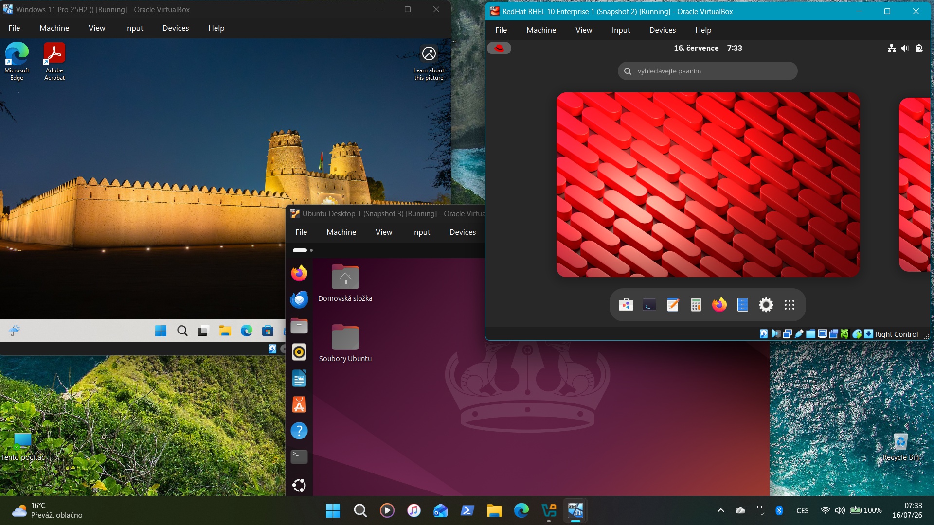
Task: Click the Red Hat activities button
Action: point(499,48)
